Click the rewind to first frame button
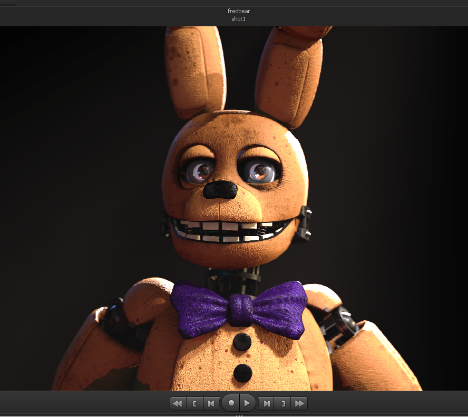 [x=178, y=403]
